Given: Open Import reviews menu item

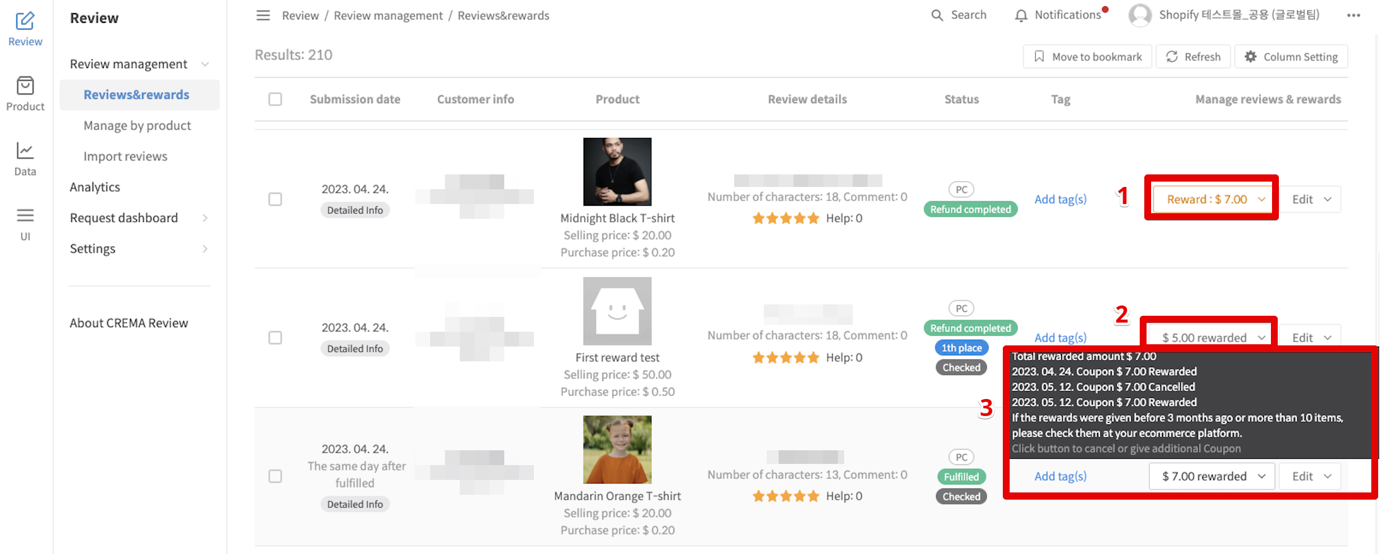Looking at the screenshot, I should [x=125, y=156].
